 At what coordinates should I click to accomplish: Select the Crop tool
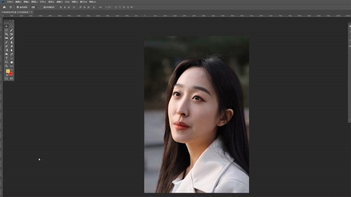(6, 34)
